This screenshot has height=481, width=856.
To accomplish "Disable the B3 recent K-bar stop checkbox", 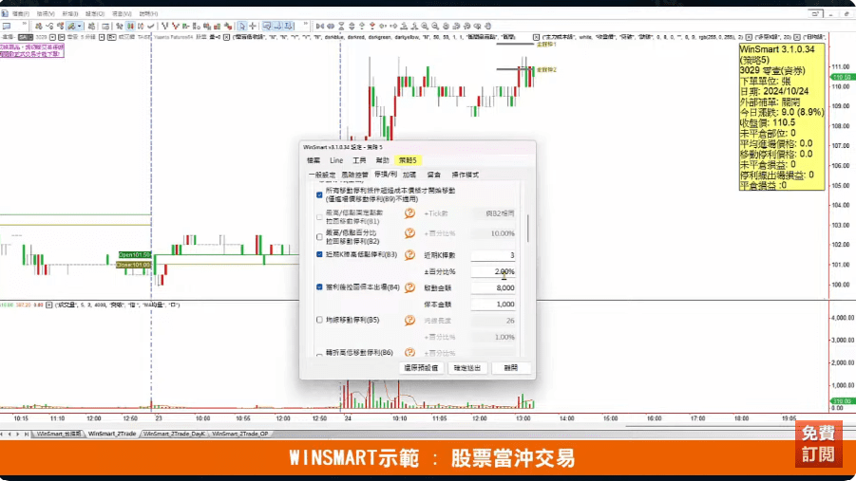I will click(319, 254).
